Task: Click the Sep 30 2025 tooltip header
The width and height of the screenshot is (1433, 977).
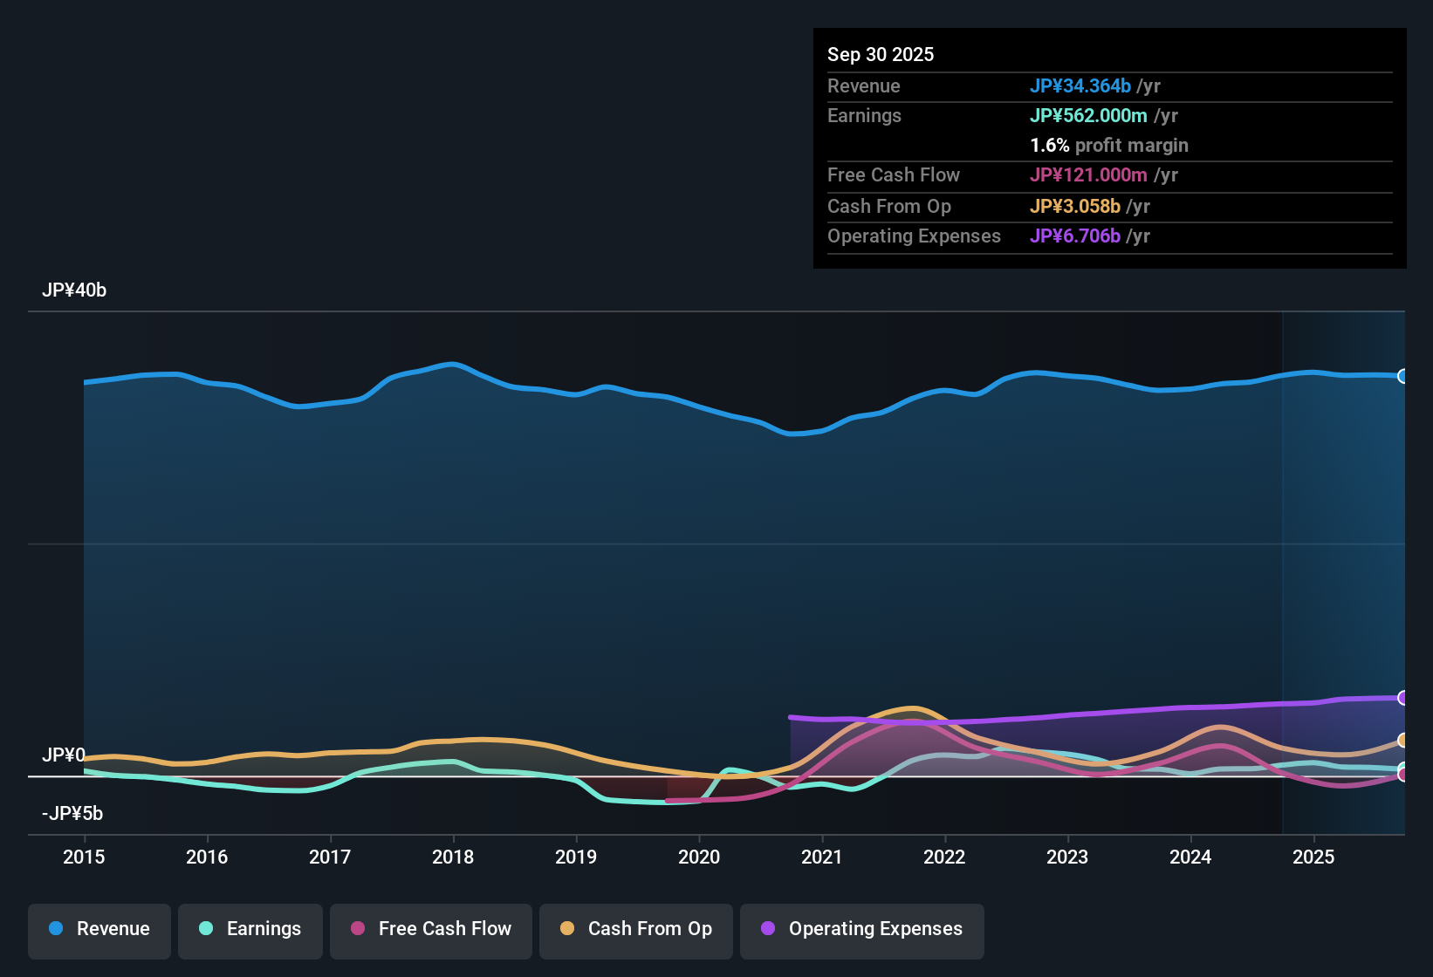Action: [881, 54]
